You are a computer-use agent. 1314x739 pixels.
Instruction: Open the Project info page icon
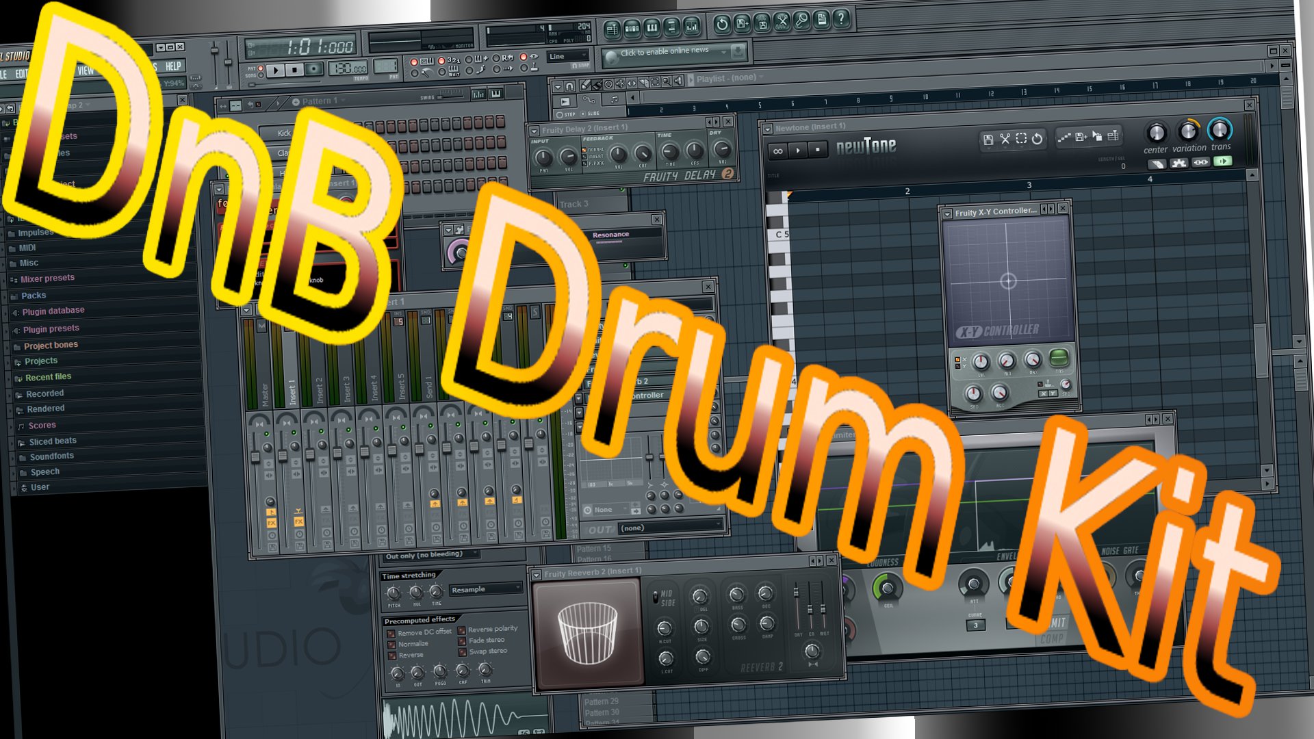(822, 20)
